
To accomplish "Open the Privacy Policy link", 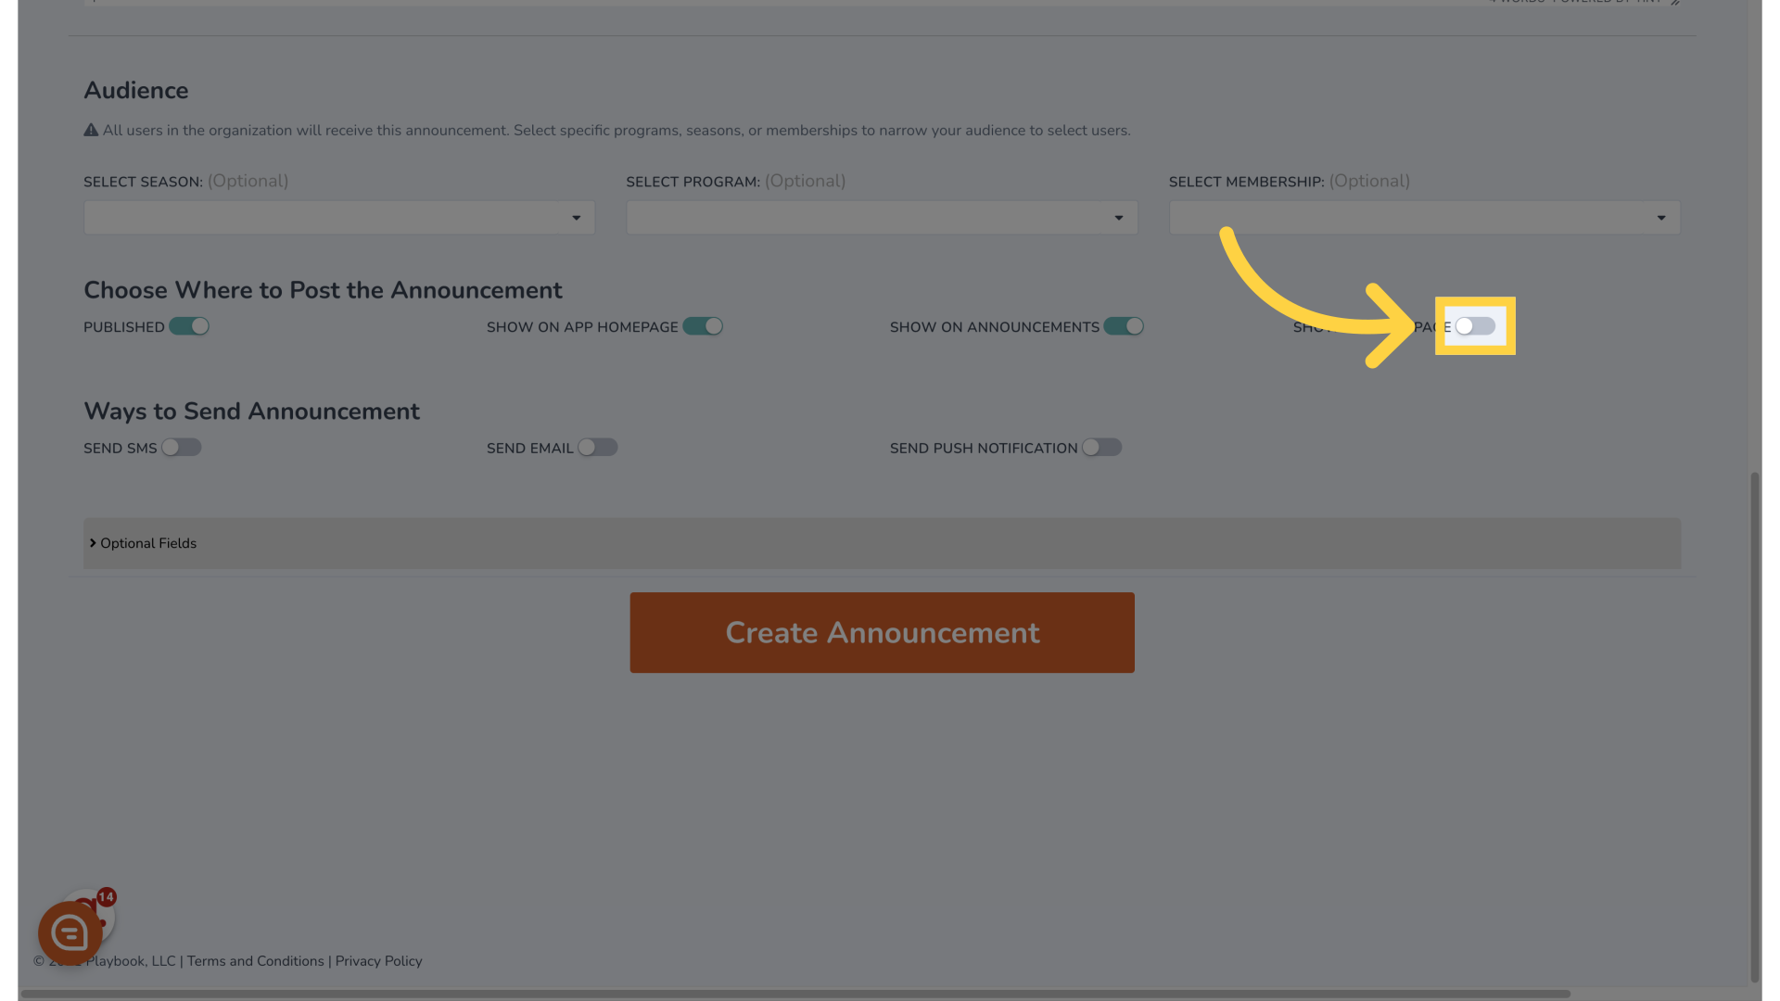I will coord(378,961).
